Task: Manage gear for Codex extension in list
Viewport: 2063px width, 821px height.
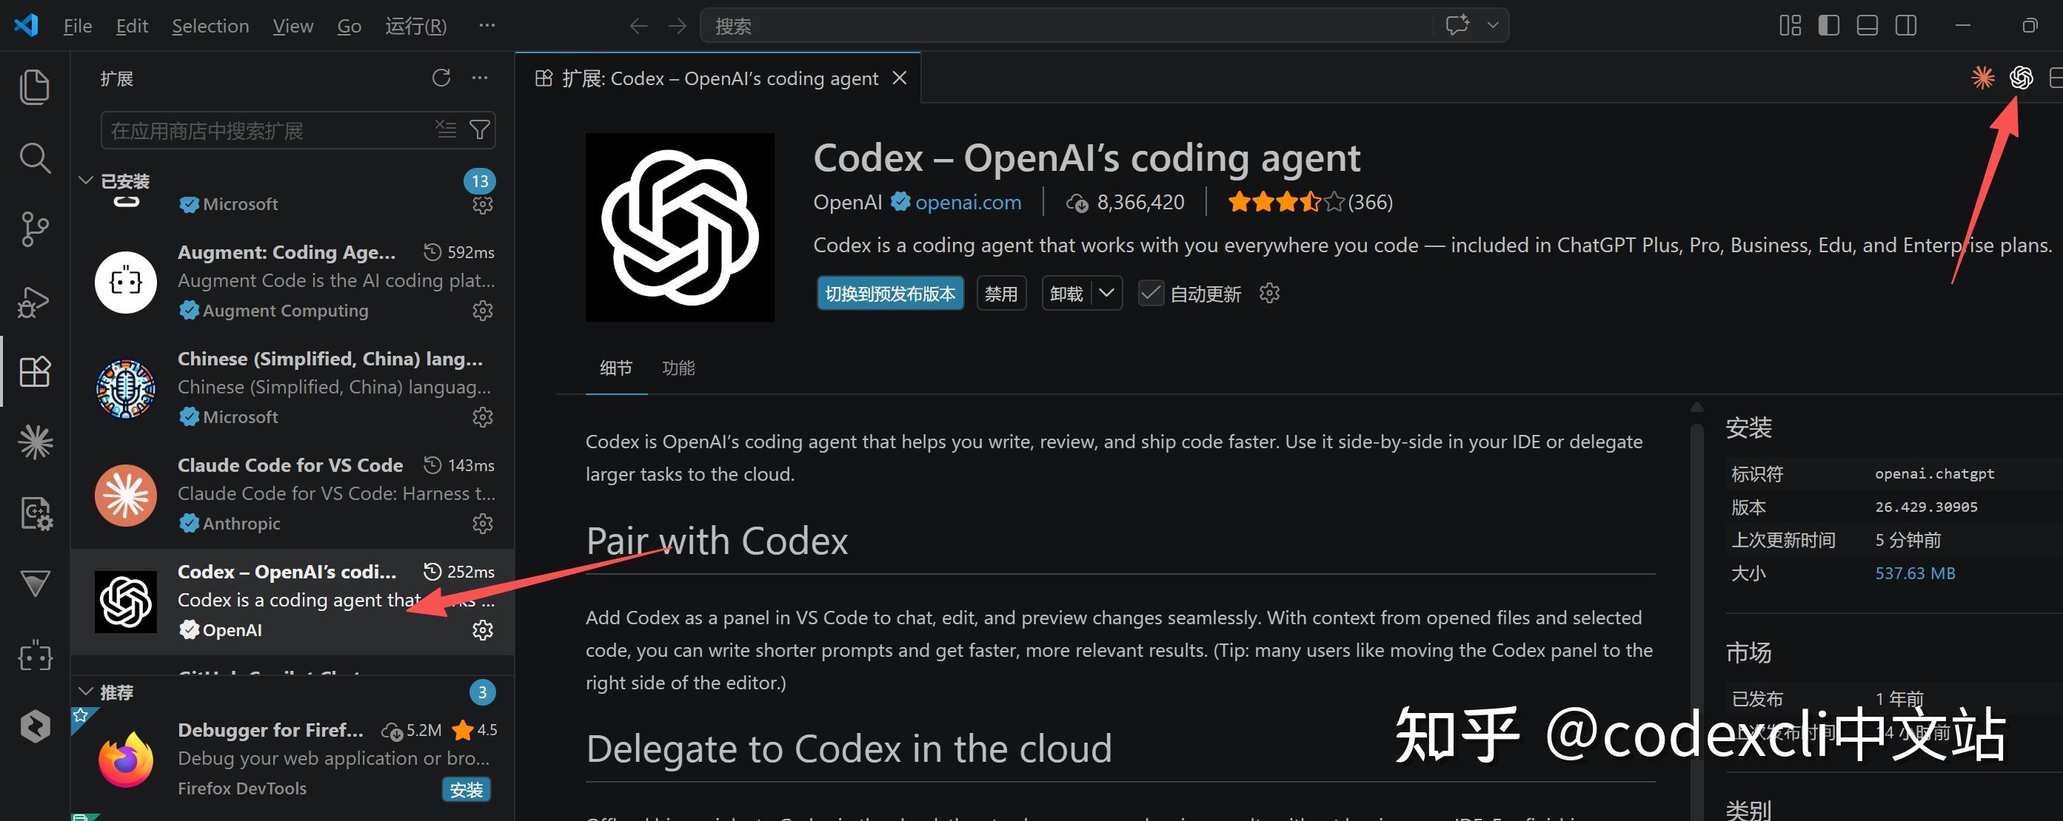Action: pos(482,629)
